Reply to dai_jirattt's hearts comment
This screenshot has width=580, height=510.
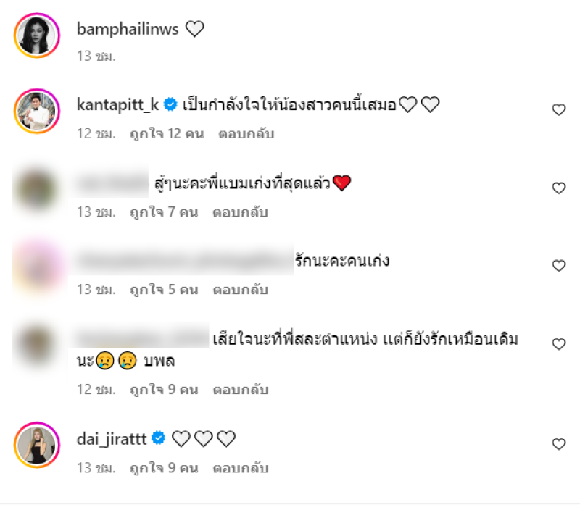241,468
